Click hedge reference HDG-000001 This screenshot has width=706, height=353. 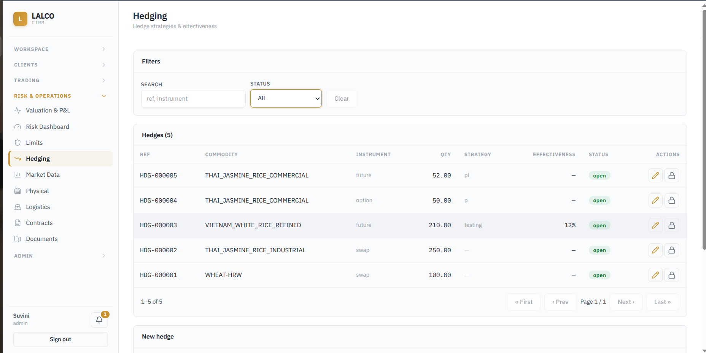159,275
